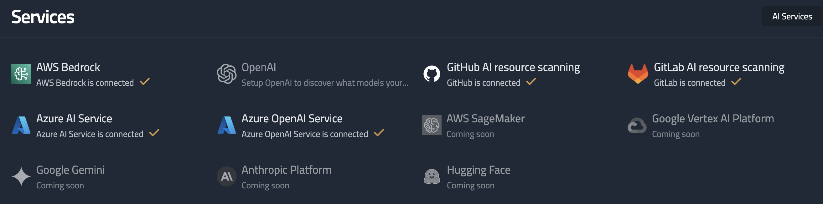Viewport: 823px width, 204px height.
Task: Click the Azure OpenAI Service logo
Action: [226, 125]
